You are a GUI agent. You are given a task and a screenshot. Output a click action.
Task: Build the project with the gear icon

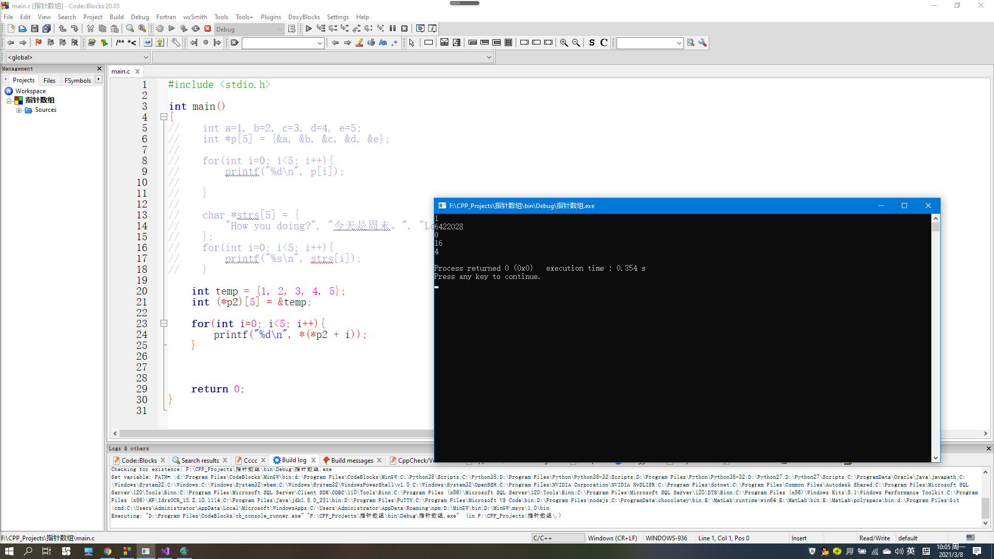(160, 29)
